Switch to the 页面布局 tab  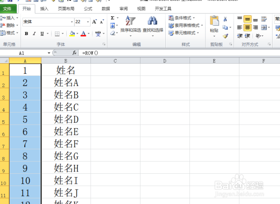pyautogui.click(x=66, y=9)
